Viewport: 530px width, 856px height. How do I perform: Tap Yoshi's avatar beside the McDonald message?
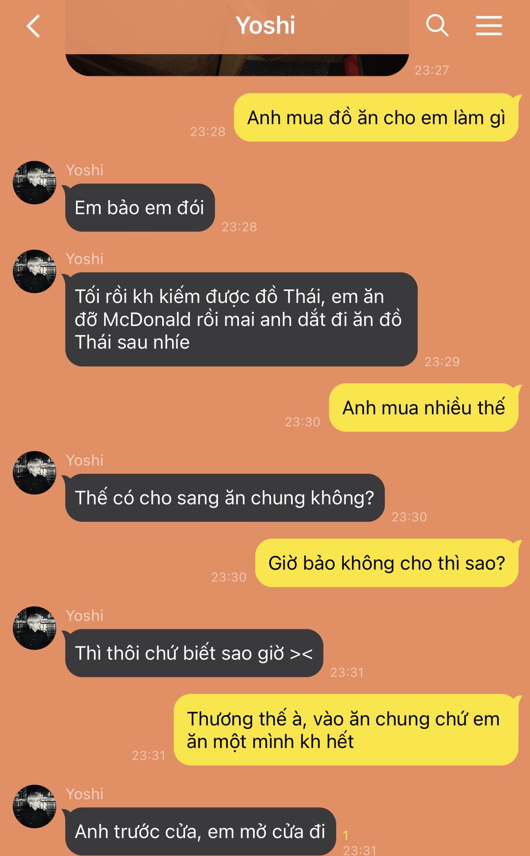[x=34, y=272]
